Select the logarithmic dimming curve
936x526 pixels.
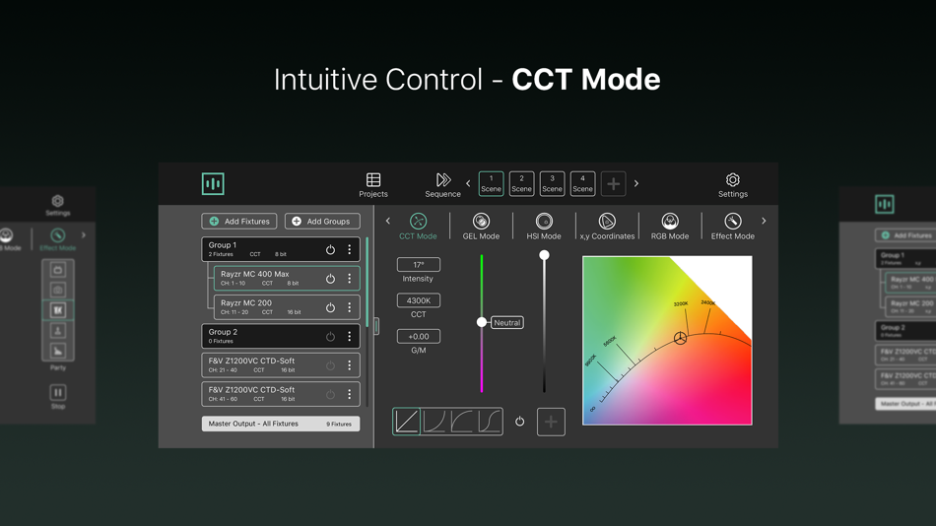point(461,422)
